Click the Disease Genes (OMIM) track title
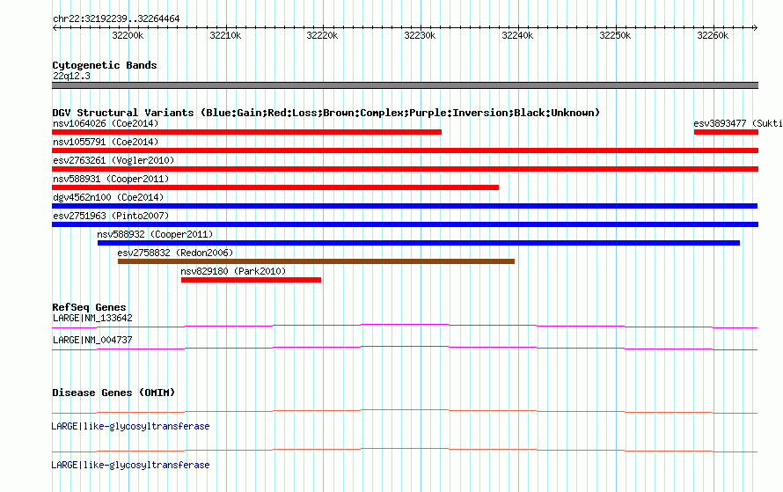Screen dimensions: 783x492 (x=113, y=393)
